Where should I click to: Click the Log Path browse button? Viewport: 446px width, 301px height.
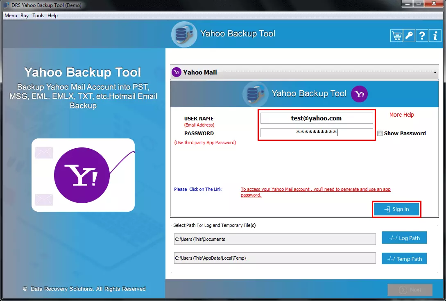click(404, 238)
